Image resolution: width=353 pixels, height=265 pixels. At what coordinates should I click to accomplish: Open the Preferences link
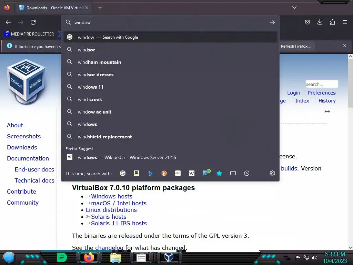click(x=322, y=92)
